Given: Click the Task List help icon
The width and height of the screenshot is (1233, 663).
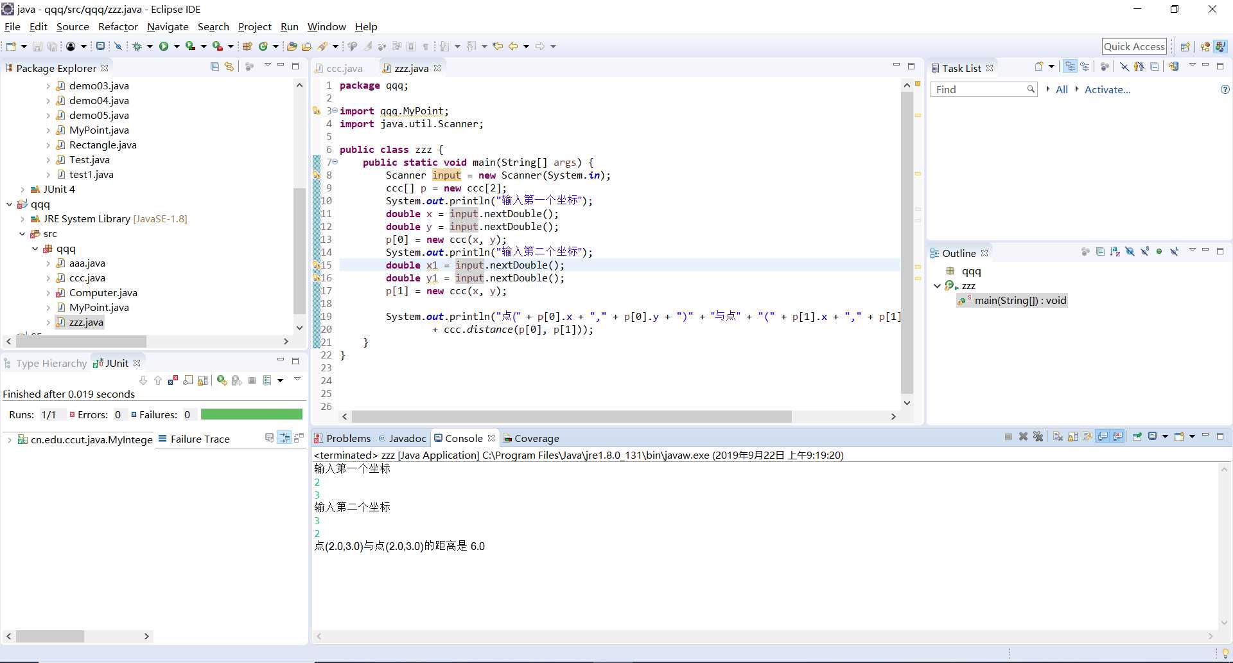Looking at the screenshot, I should pos(1225,89).
